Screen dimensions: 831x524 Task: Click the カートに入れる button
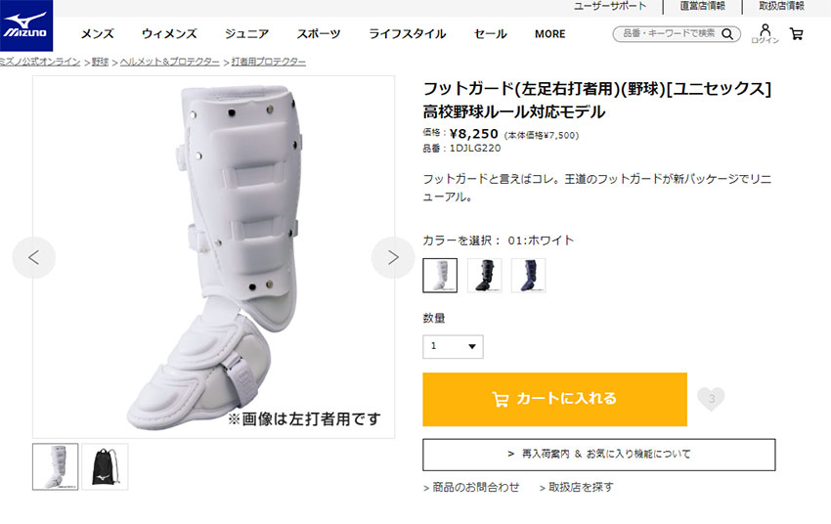click(x=555, y=399)
